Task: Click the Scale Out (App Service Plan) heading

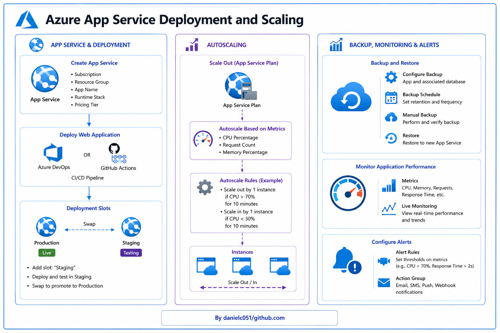Action: click(244, 63)
